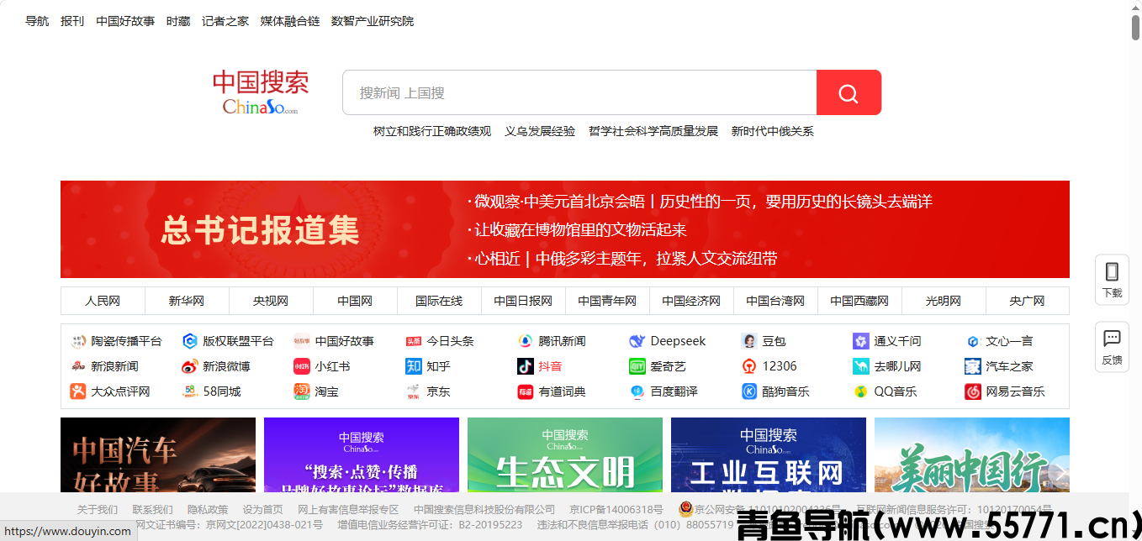The width and height of the screenshot is (1142, 541).
Task: Click the 有道词典 icon
Action: [x=526, y=391]
